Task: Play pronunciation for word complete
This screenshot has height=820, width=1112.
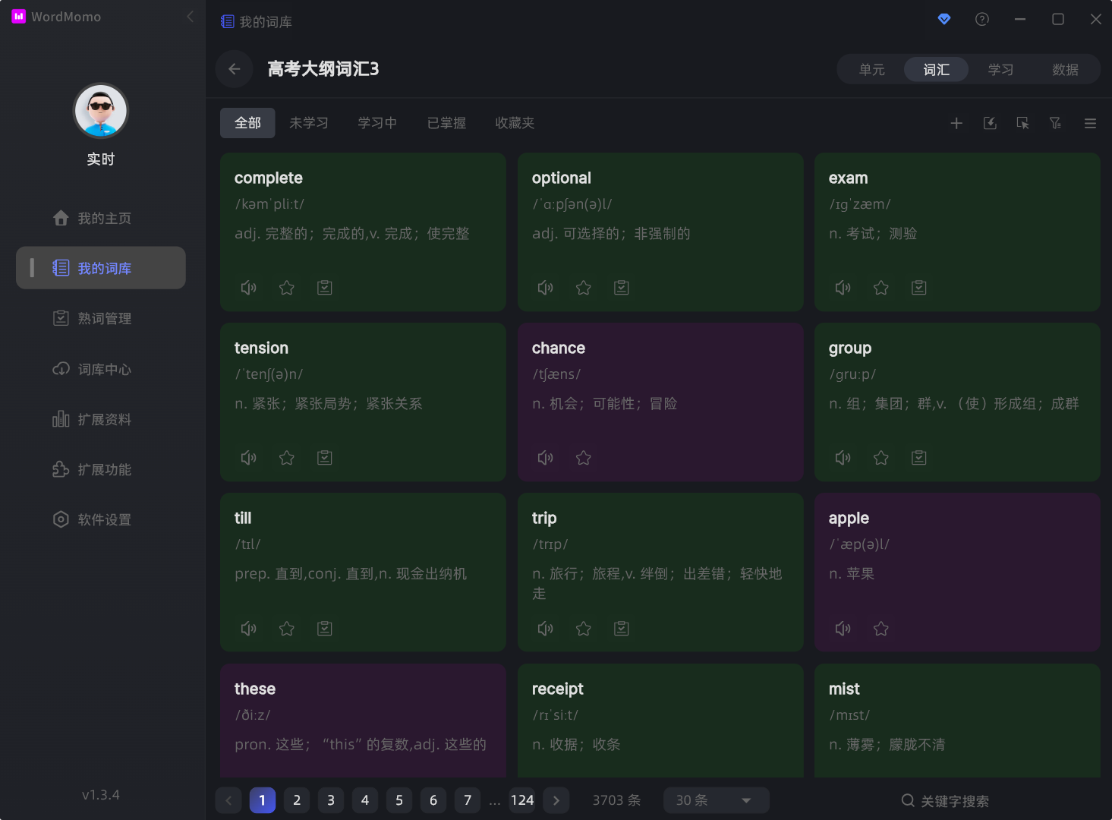Action: click(248, 288)
